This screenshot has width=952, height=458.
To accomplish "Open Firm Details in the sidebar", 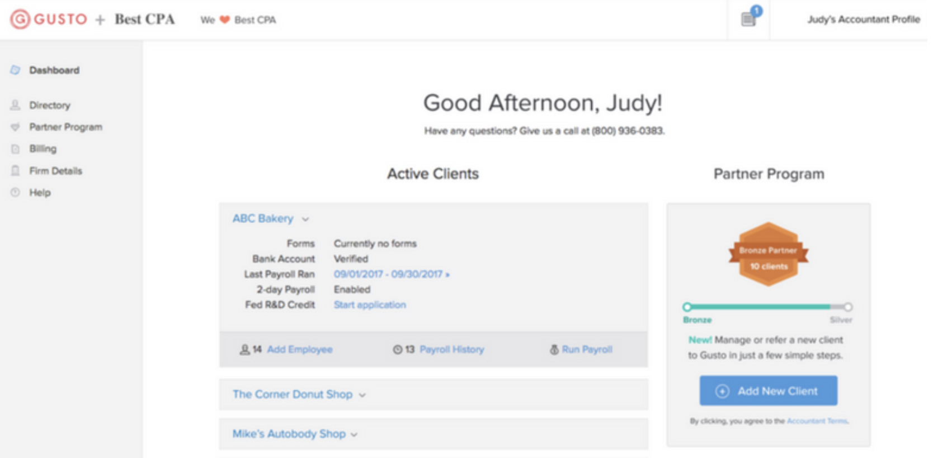I will click(x=56, y=171).
